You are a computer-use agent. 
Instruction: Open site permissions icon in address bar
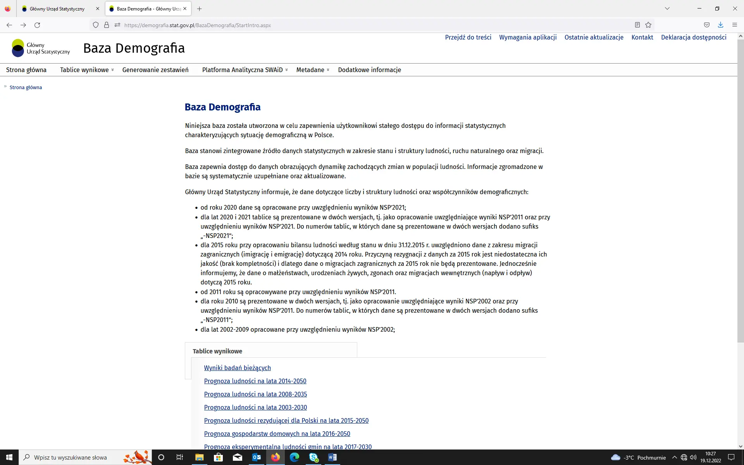tap(117, 25)
